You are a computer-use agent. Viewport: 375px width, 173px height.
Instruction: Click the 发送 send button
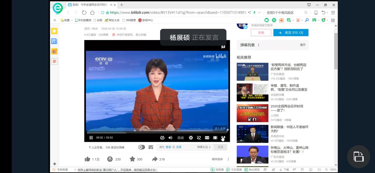[x=220, y=147]
